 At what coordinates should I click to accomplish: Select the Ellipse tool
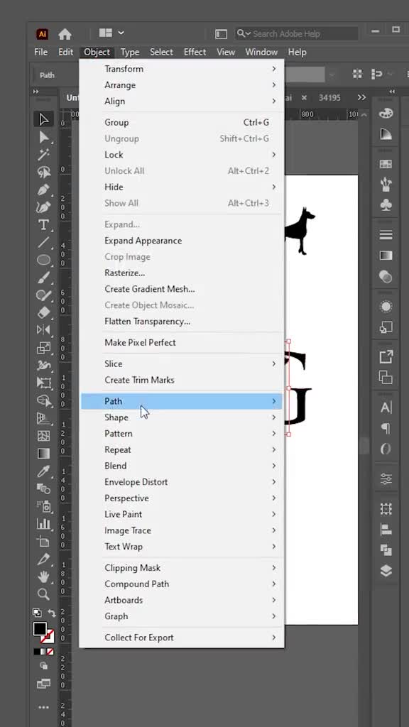(x=43, y=260)
